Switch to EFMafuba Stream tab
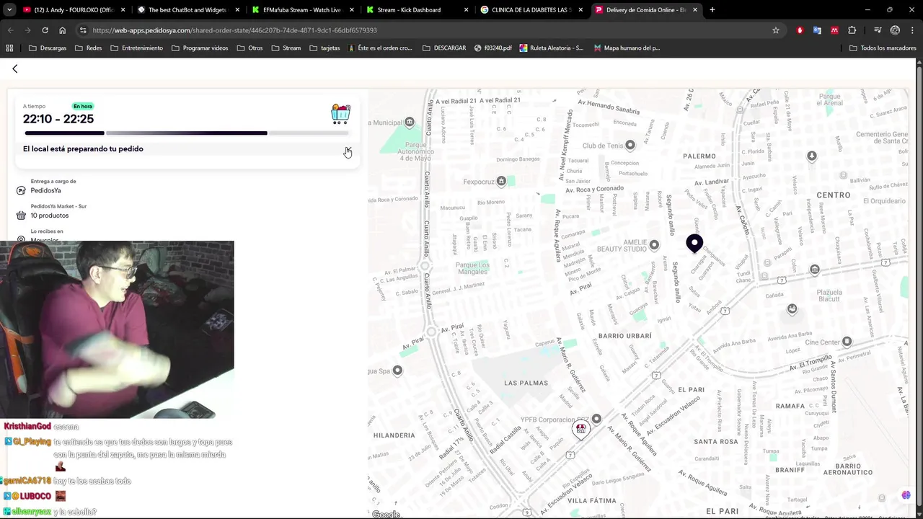The image size is (923, 519). pyautogui.click(x=301, y=10)
